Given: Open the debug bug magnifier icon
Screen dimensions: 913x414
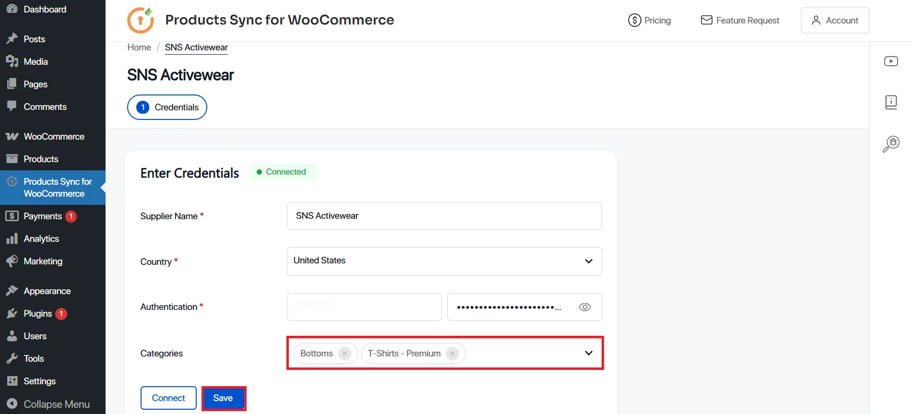Looking at the screenshot, I should [891, 144].
